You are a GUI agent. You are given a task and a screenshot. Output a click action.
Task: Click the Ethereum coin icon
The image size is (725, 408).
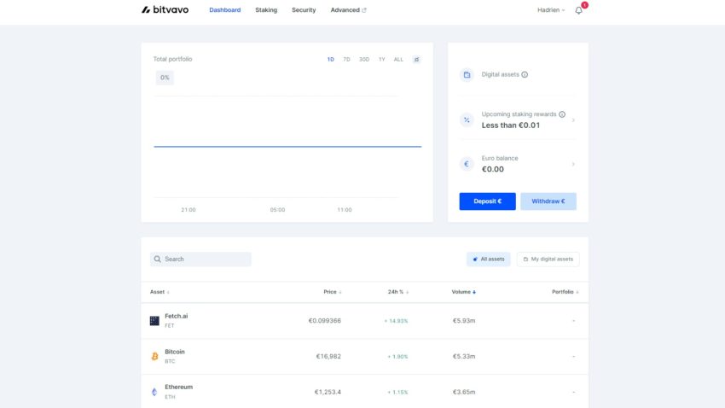[154, 392]
